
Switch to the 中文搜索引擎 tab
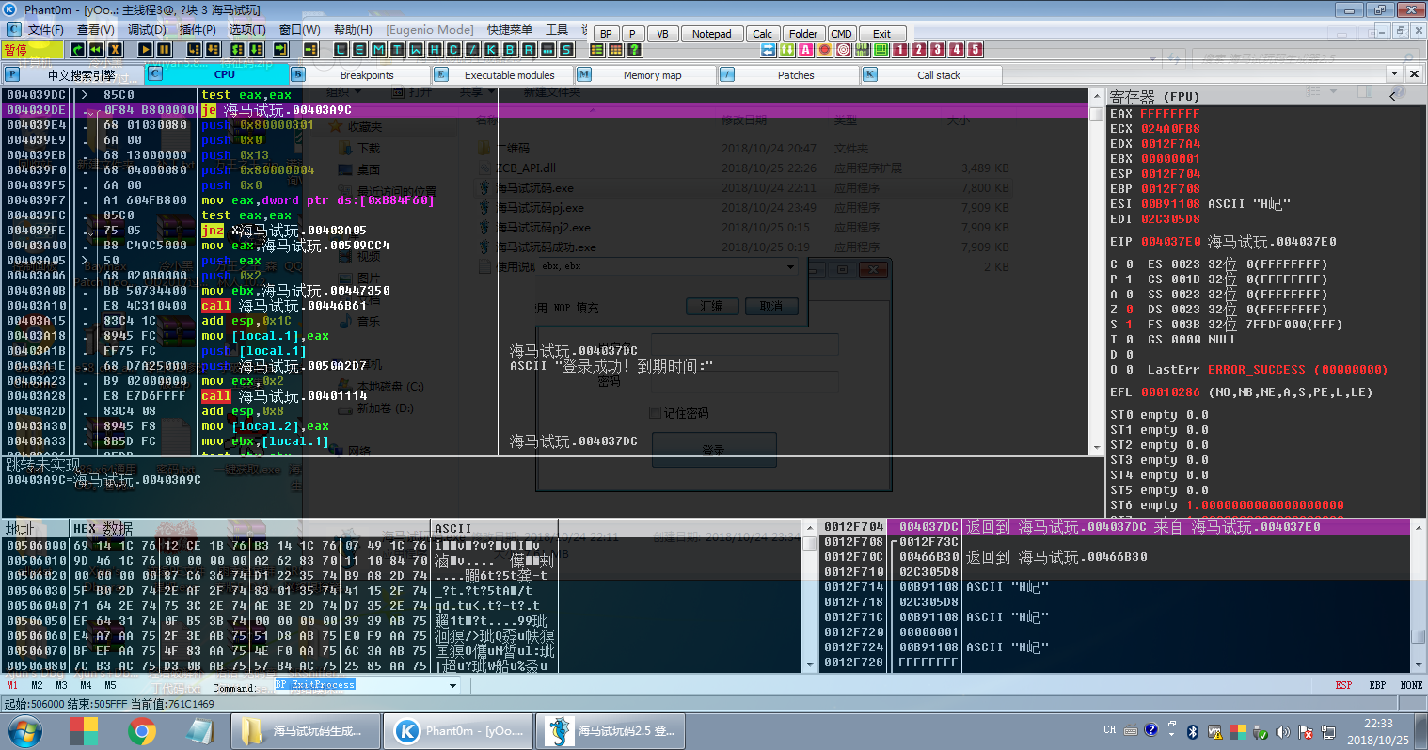pos(73,74)
